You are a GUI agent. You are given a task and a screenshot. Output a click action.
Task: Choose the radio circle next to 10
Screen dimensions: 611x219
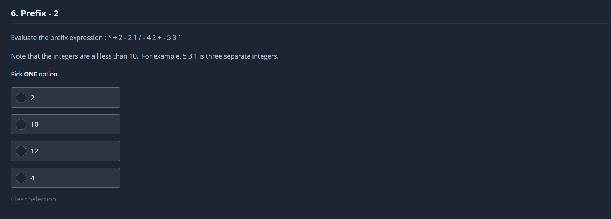[21, 124]
